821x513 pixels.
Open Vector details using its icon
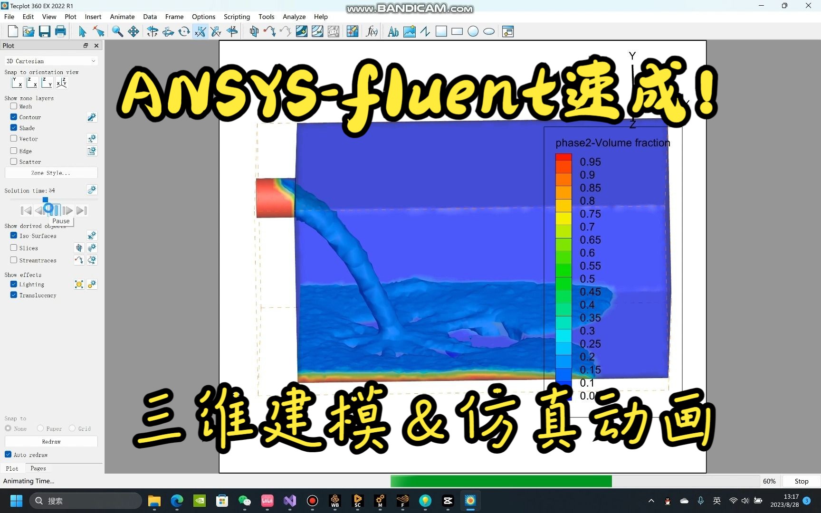(92, 138)
